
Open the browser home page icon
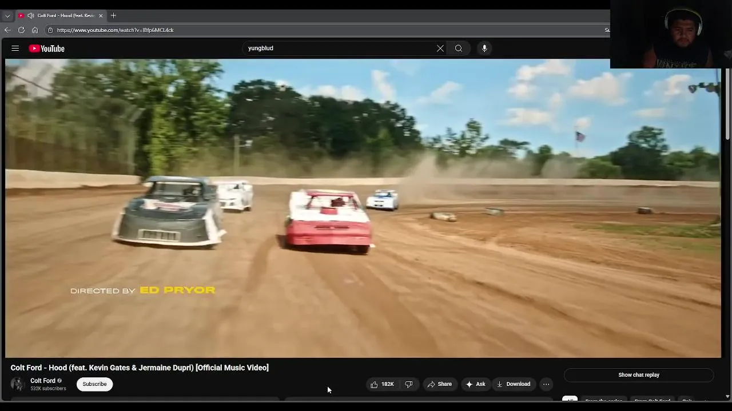[x=35, y=30]
